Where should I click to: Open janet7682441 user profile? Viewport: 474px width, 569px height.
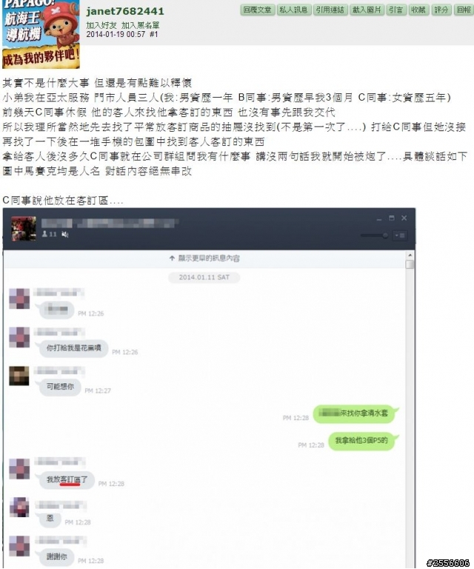(125, 11)
